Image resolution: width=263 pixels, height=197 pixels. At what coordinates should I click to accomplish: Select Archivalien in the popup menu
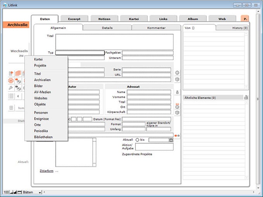point(42,80)
